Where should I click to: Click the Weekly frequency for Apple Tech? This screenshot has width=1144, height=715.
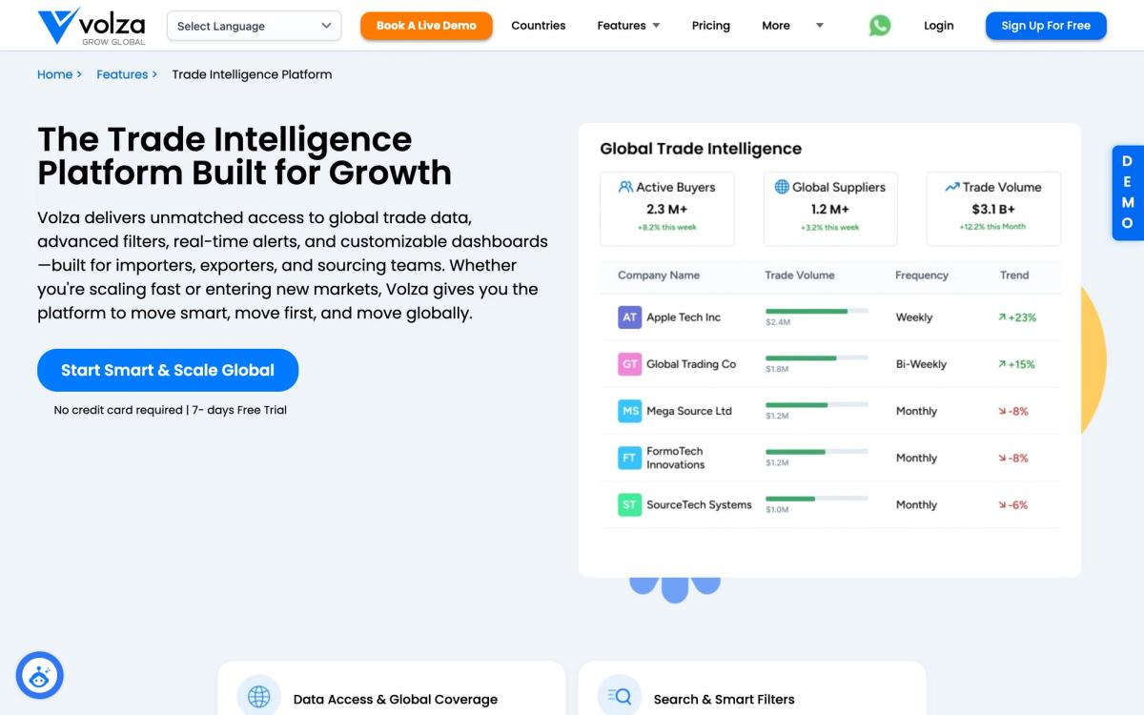coord(914,317)
